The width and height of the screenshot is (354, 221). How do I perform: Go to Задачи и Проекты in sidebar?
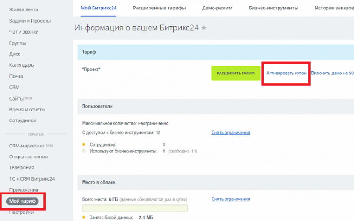pos(30,21)
